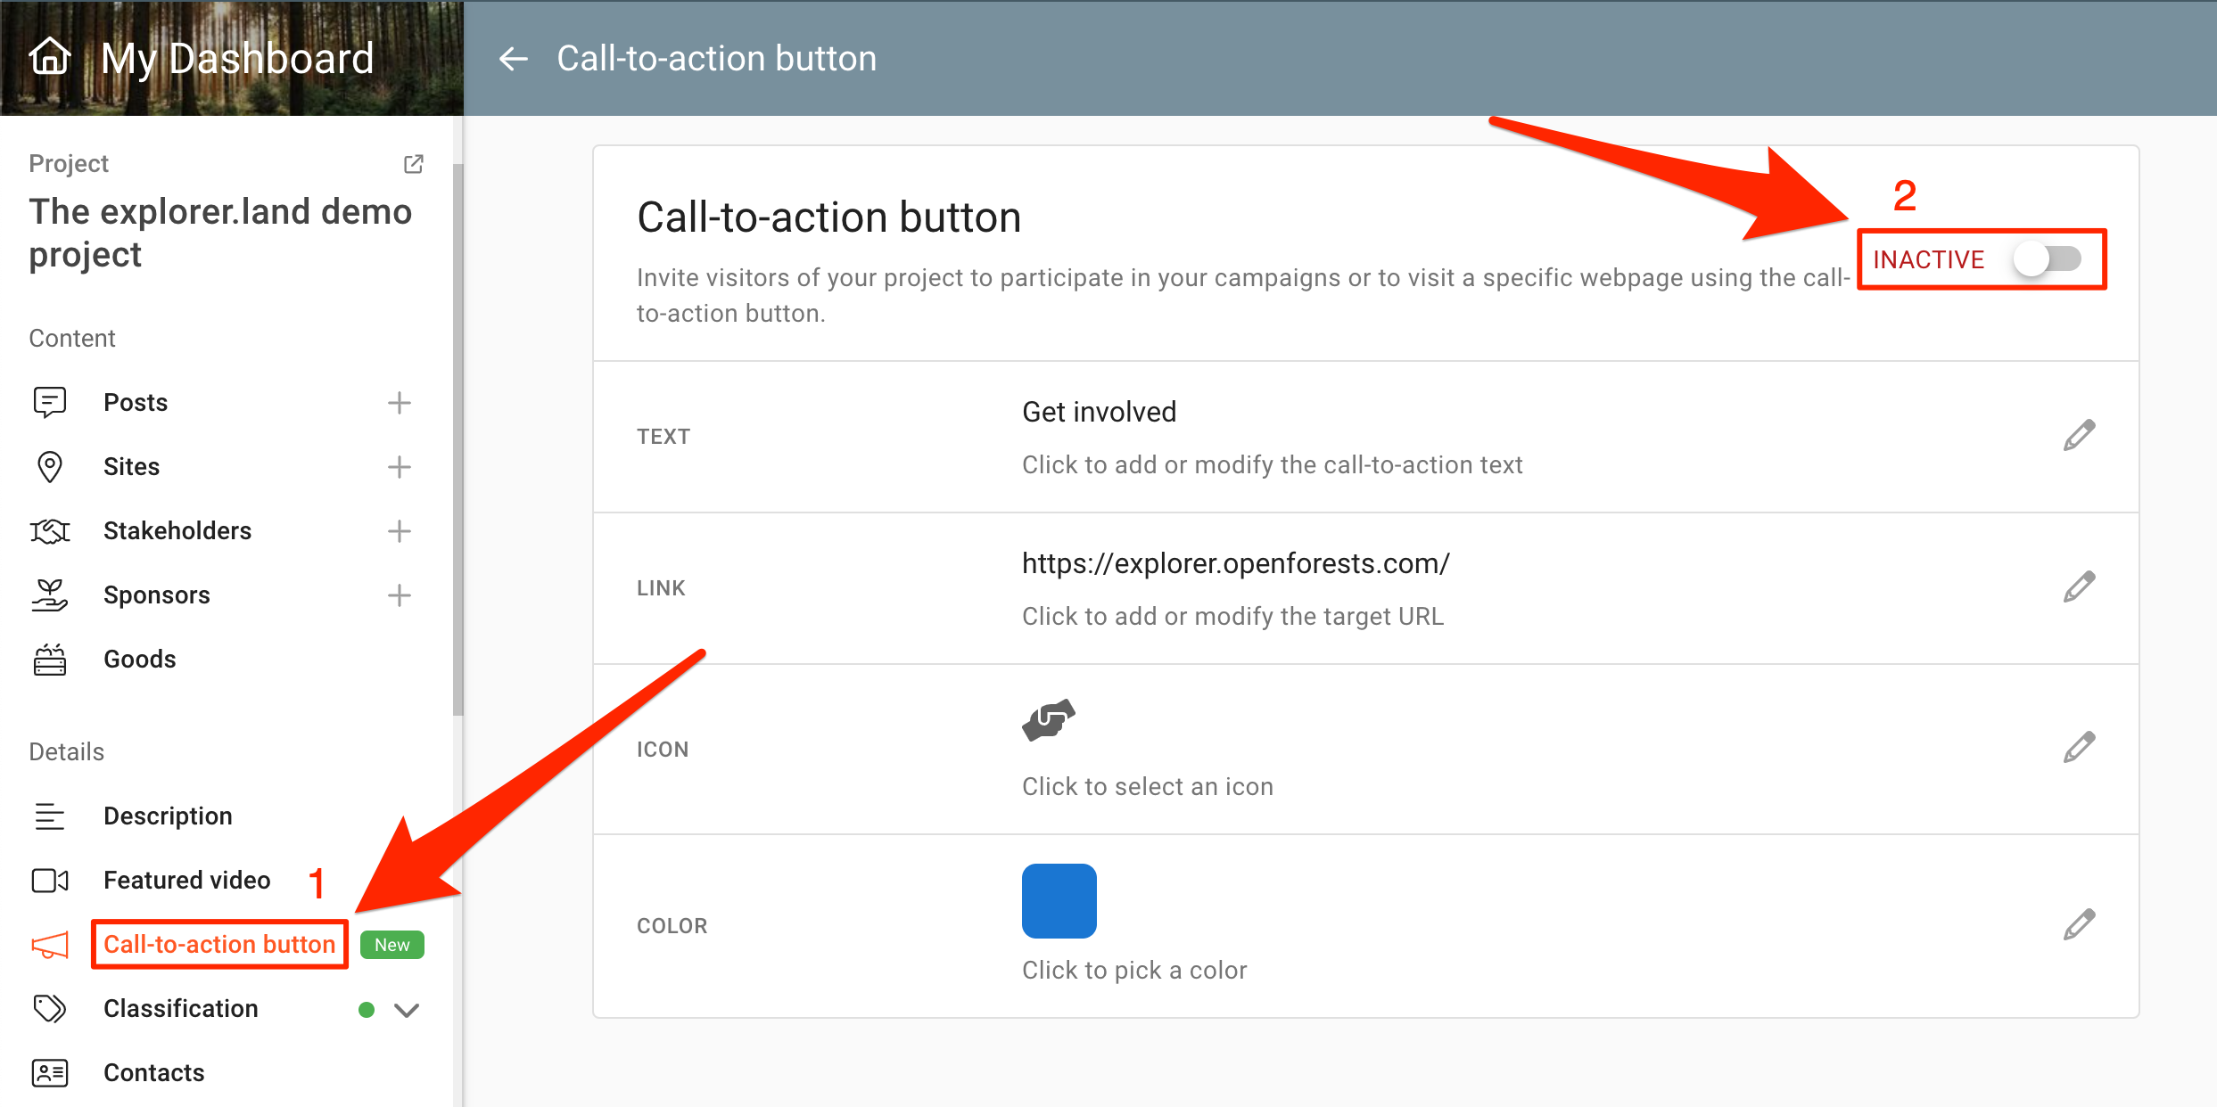Viewport: 2217px width, 1107px height.
Task: Click the handshake icon preview
Action: tap(1049, 720)
